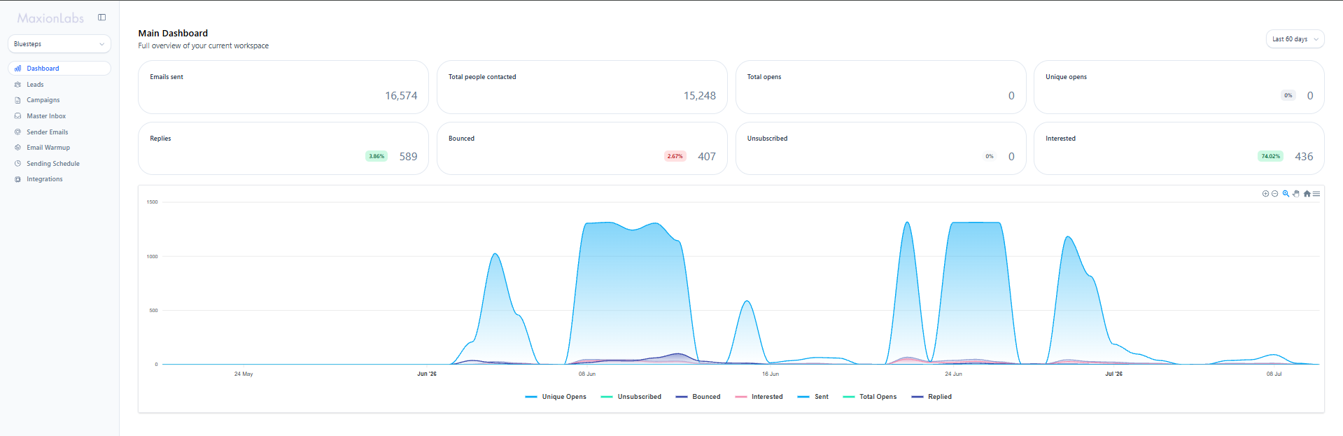Click the Bounced count 407

click(x=707, y=157)
